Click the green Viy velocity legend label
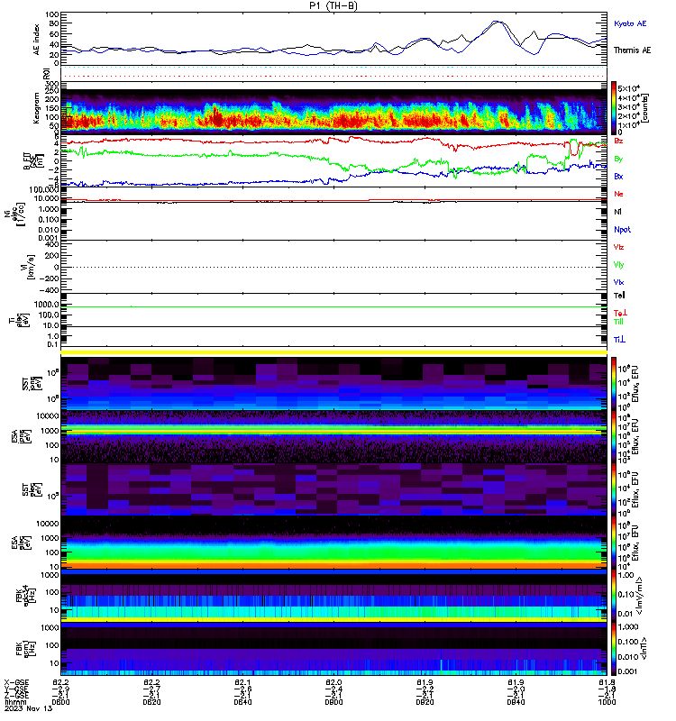This screenshot has width=676, height=721. click(x=618, y=265)
